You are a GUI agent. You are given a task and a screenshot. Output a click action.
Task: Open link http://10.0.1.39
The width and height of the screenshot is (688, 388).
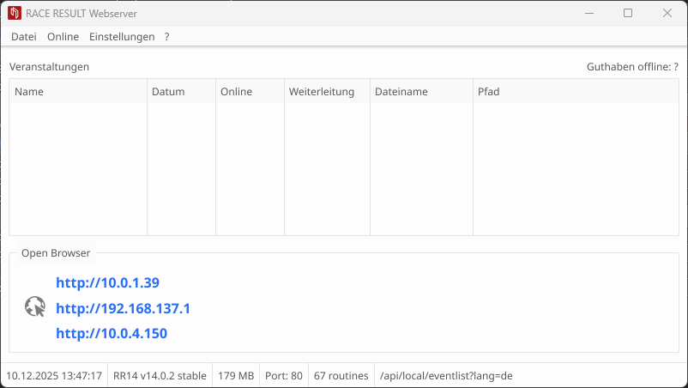pos(107,282)
